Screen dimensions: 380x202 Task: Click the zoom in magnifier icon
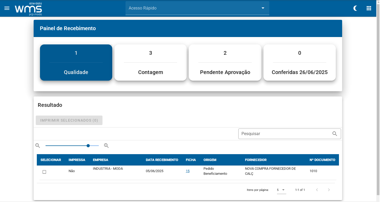106,145
